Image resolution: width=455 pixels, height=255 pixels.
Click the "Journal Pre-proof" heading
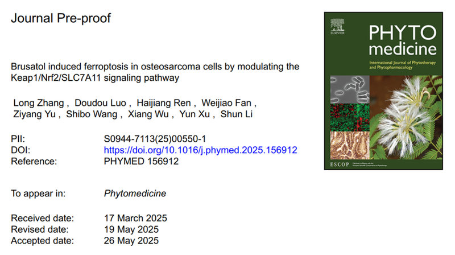[x=61, y=18]
